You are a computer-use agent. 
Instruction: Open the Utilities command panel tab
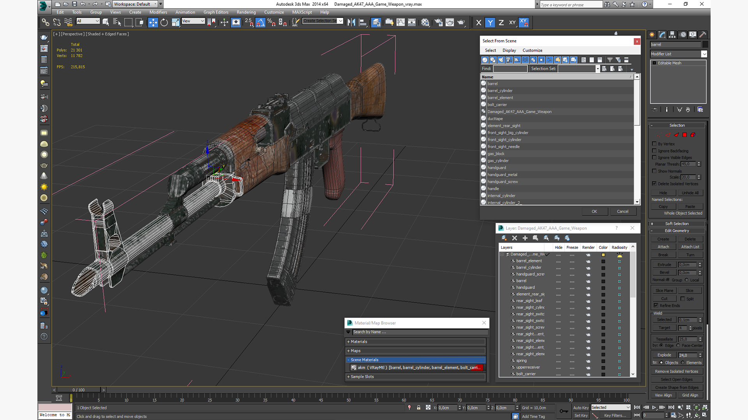pos(703,35)
